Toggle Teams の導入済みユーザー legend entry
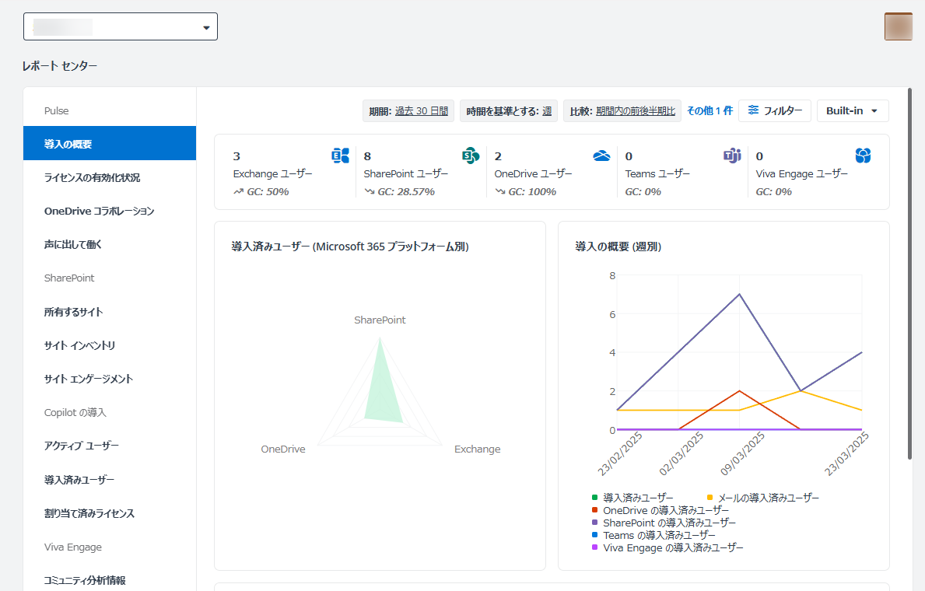This screenshot has width=925, height=591. pyautogui.click(x=653, y=535)
